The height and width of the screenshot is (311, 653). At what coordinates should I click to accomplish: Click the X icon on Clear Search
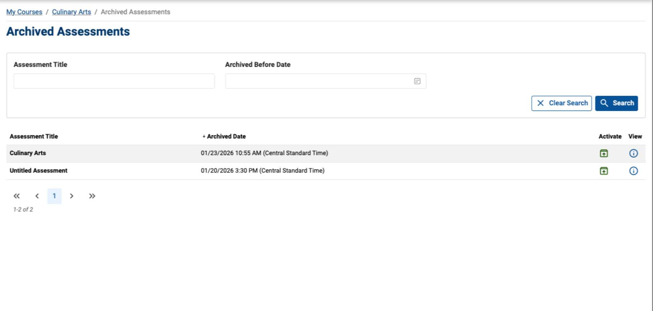coord(541,103)
